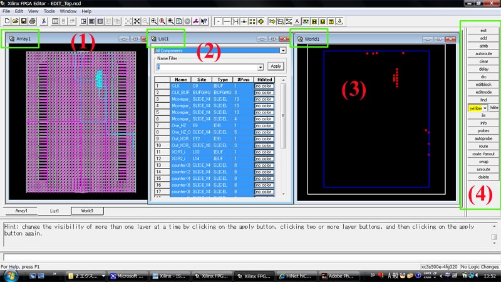Click the yellow H toolbar icon
501x282 pixels.
click(x=314, y=21)
